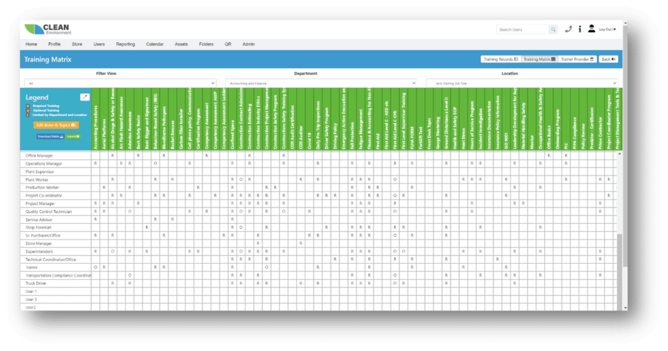668x351 pixels.
Task: Click the Required Training legend marker
Action: pyautogui.click(x=27, y=104)
